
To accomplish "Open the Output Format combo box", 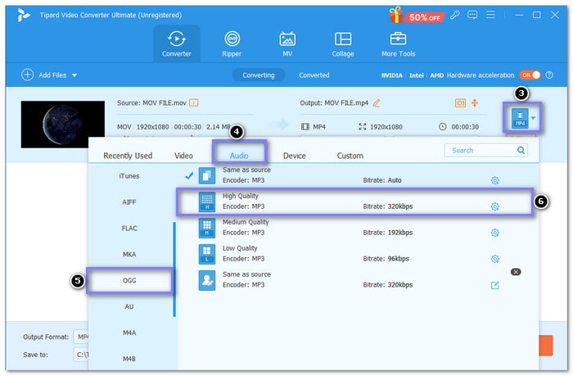I will pyautogui.click(x=81, y=337).
